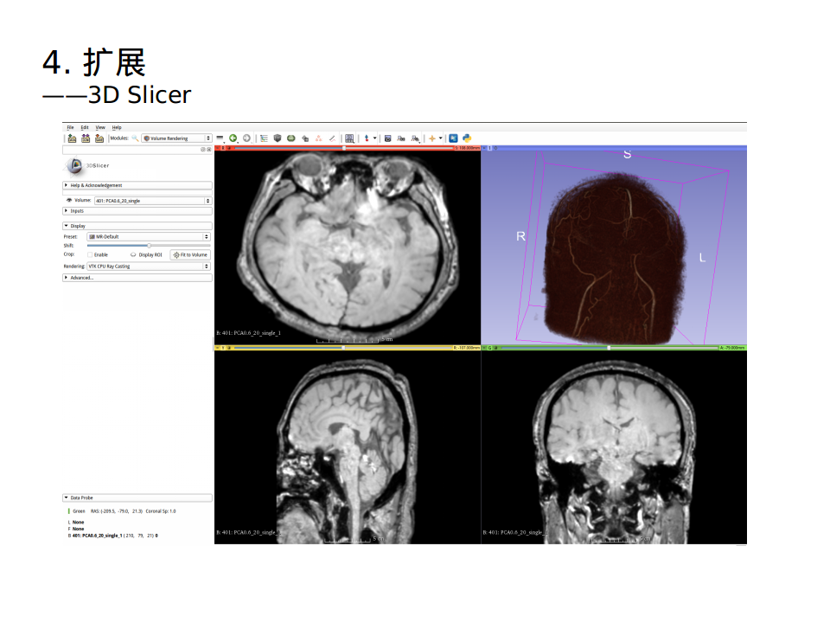Expand the Advanced... section

click(x=137, y=278)
